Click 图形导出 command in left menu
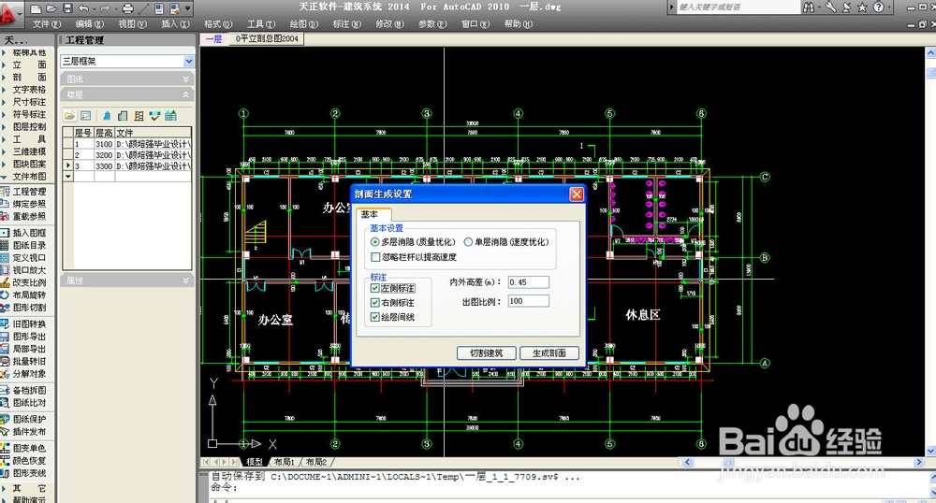The width and height of the screenshot is (936, 503). click(x=29, y=337)
